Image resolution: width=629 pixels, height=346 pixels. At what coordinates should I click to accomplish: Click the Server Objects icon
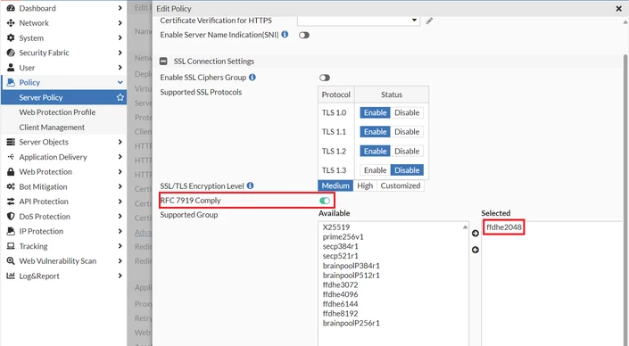click(x=11, y=142)
